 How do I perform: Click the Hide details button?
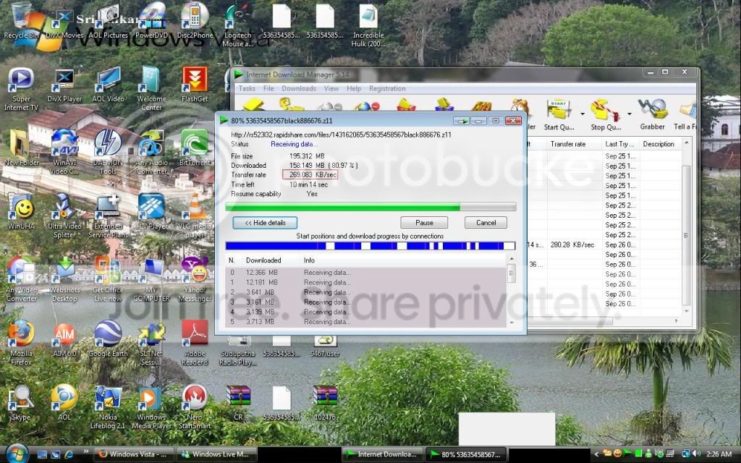pyautogui.click(x=265, y=223)
